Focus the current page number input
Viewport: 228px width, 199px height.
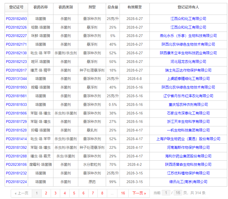[166, 193]
